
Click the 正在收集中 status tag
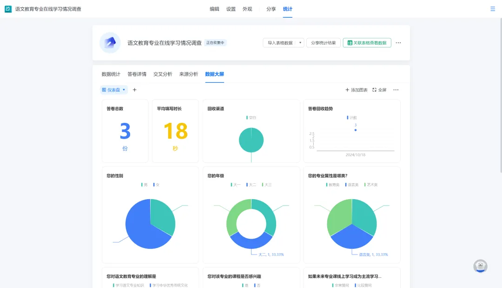coord(215,43)
